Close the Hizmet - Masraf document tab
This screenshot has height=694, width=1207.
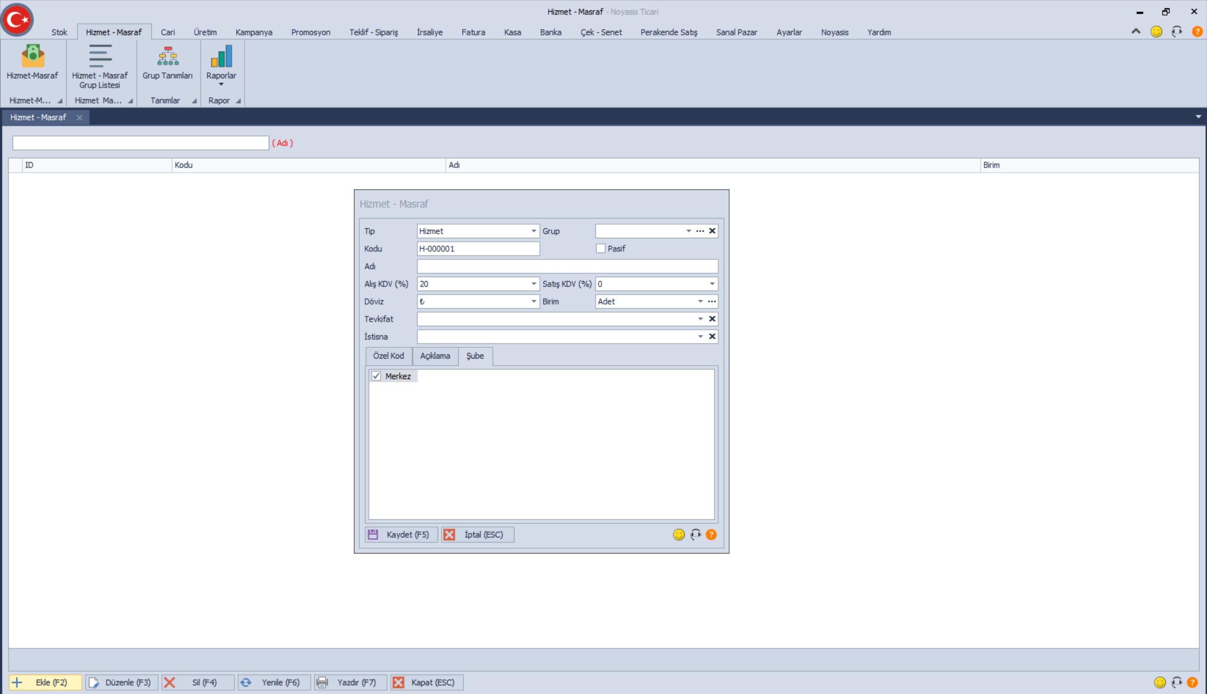79,117
